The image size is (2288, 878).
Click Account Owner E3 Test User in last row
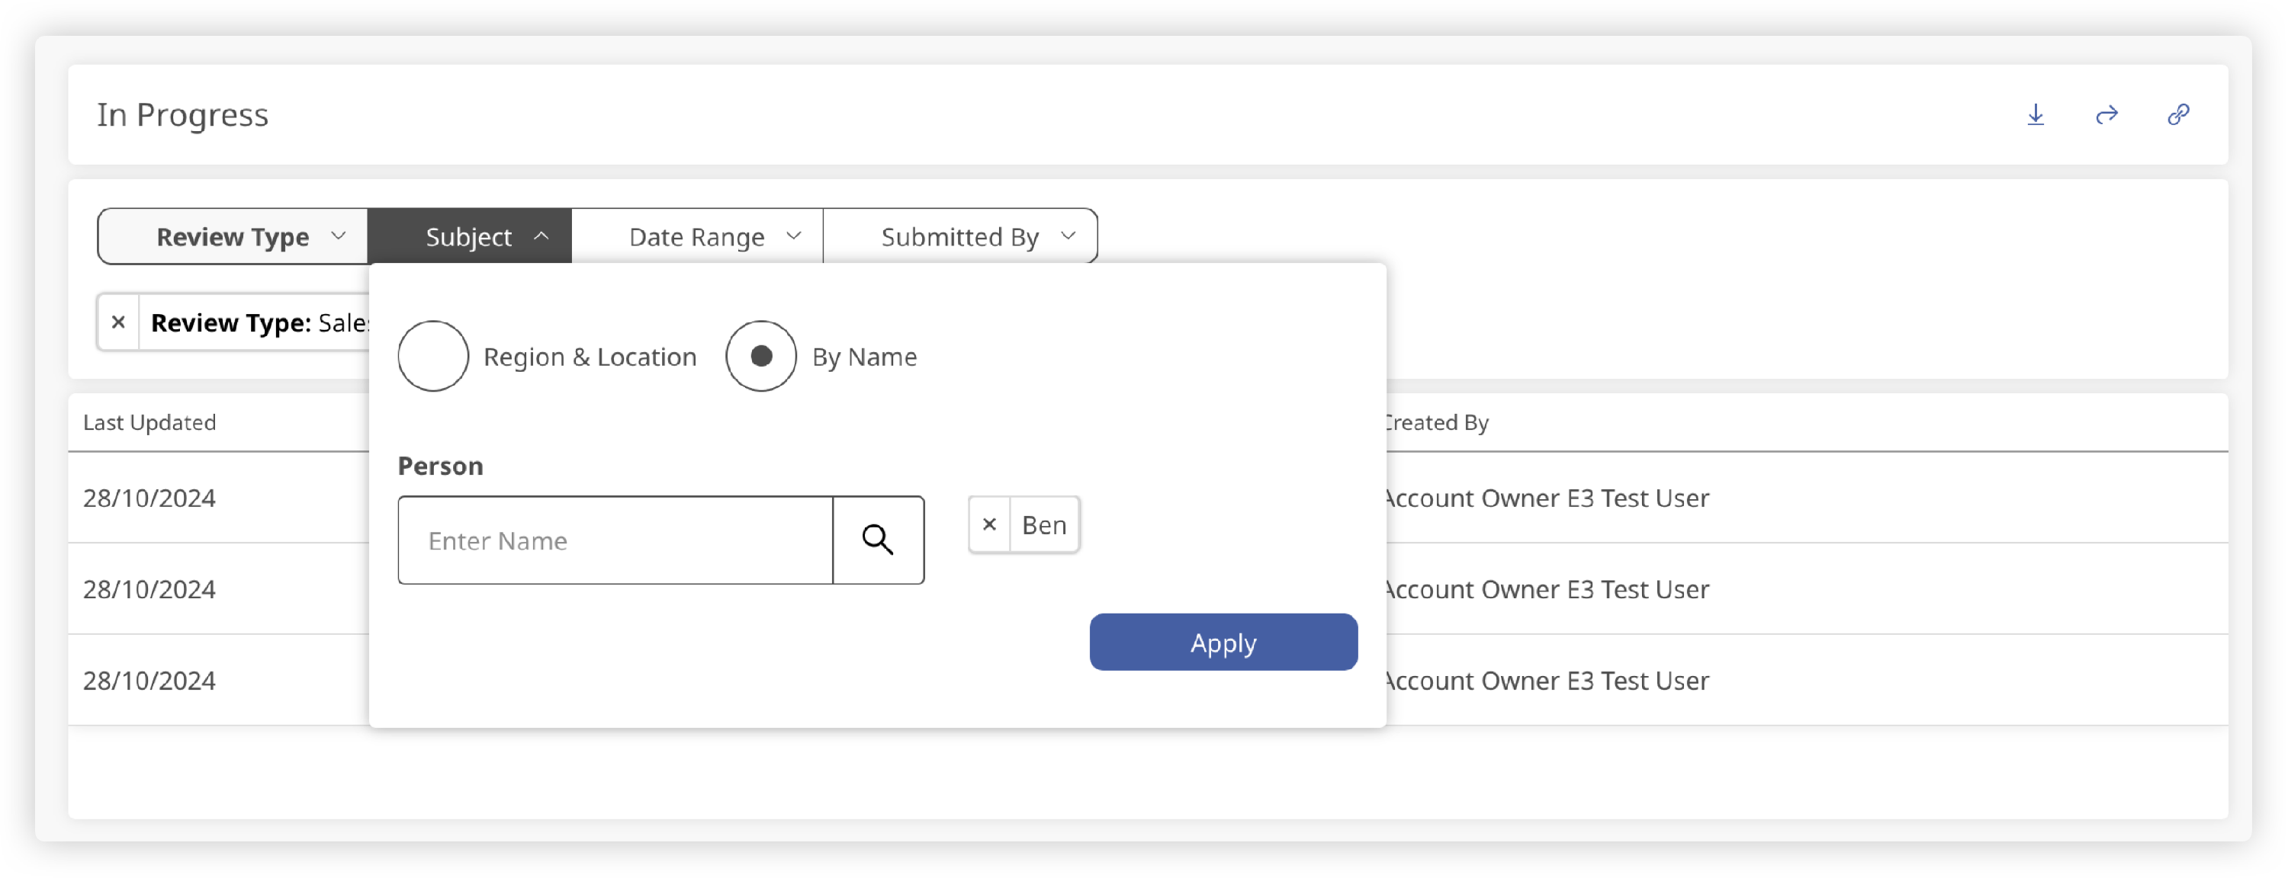1547,680
